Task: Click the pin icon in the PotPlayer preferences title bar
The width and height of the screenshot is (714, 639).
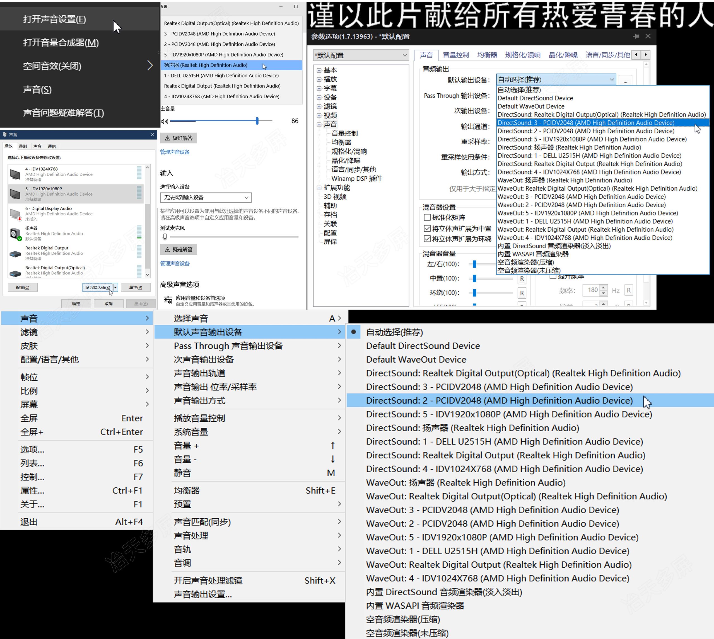Action: [636, 36]
